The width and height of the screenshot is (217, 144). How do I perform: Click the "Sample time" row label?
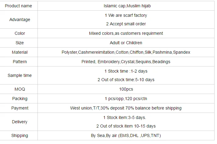pos(20,75)
